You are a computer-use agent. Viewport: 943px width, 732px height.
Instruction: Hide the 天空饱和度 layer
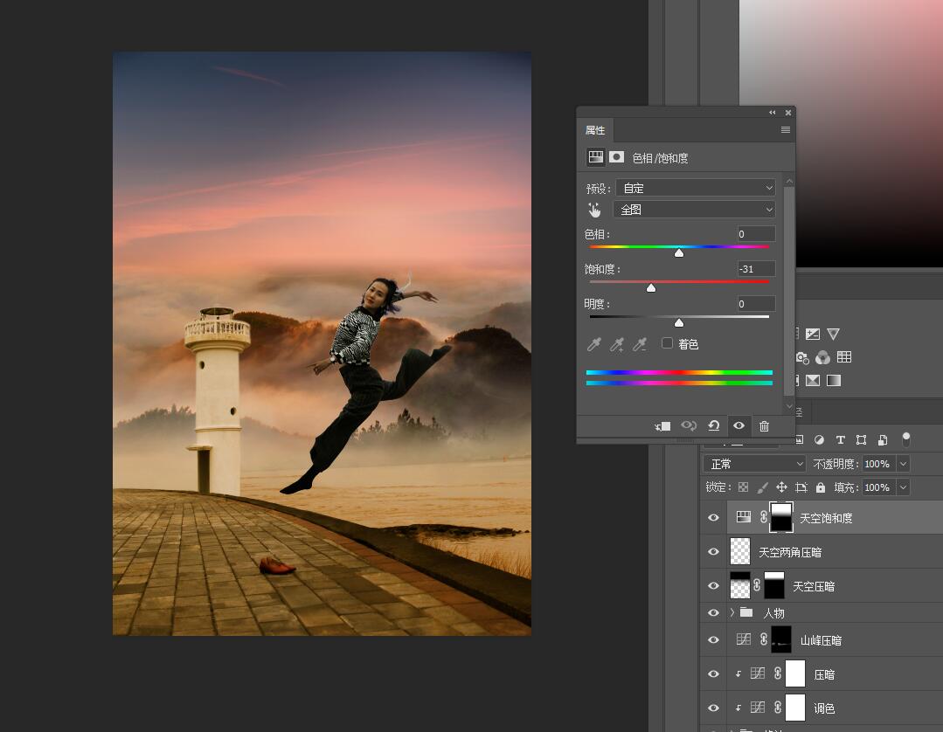713,517
